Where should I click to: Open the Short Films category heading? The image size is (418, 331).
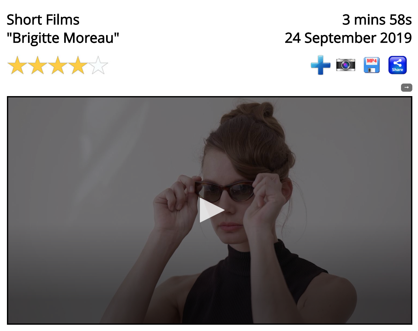click(x=43, y=20)
